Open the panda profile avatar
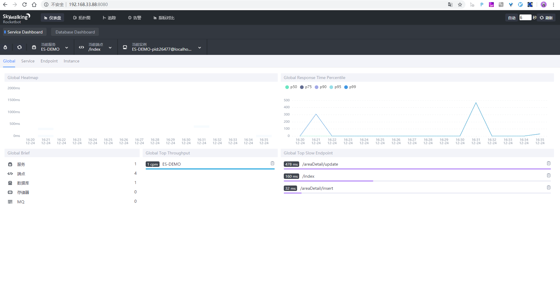 click(544, 5)
